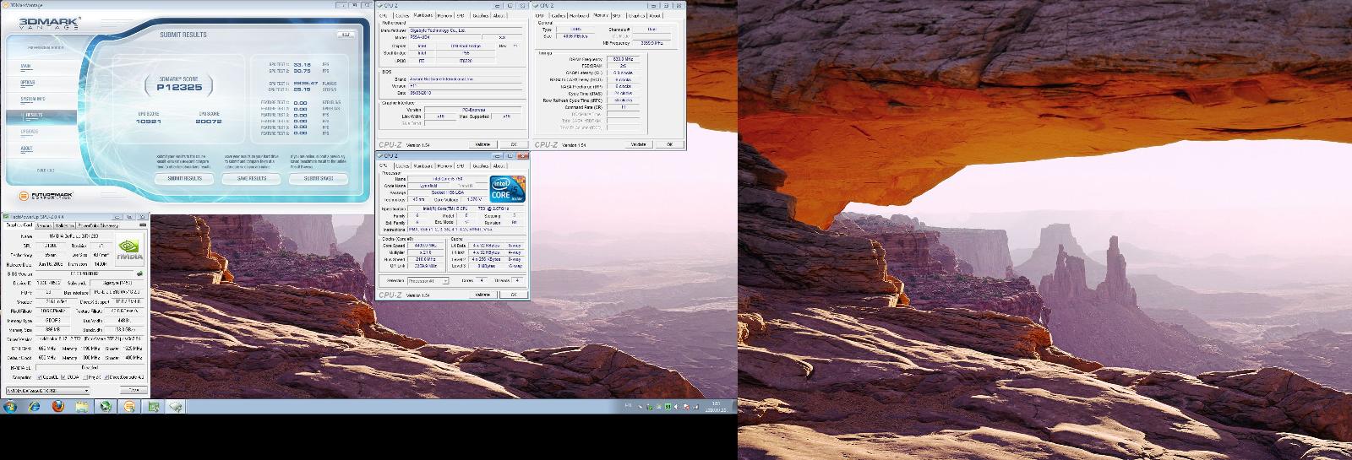Switch to Validation tab in GPU-Z
The image size is (1352, 460).
64,225
